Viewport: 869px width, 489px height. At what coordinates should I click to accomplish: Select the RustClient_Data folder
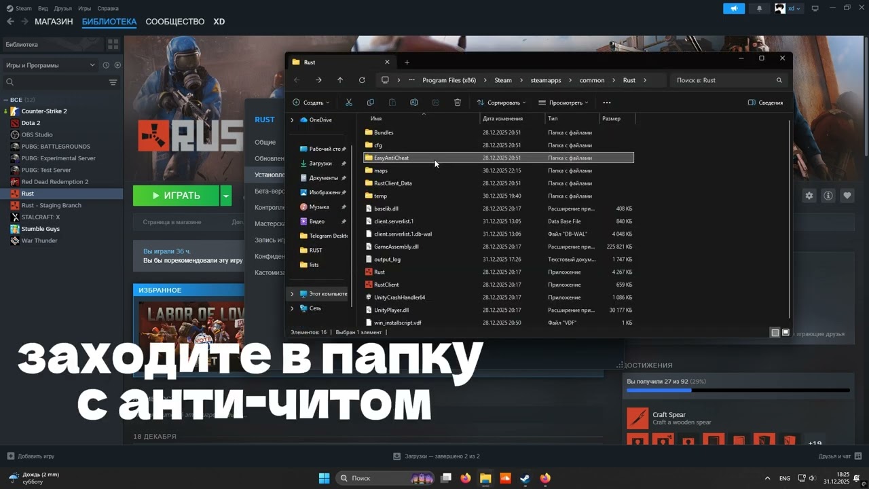tap(498, 183)
